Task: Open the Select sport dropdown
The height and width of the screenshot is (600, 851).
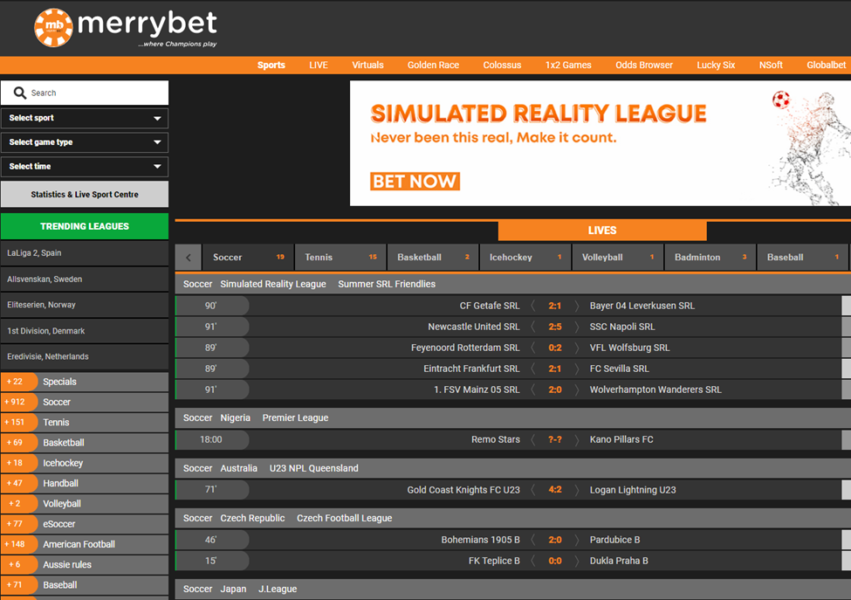Action: [85, 118]
